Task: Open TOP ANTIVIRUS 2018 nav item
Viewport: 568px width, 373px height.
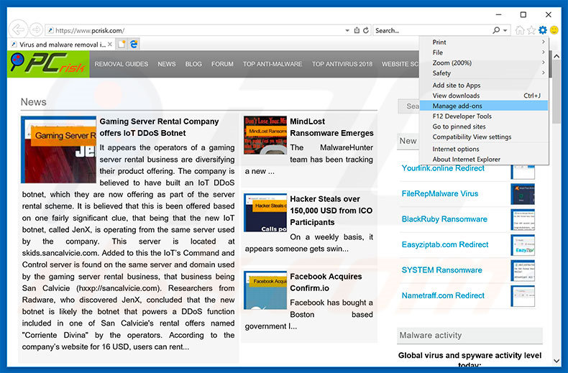Action: coord(342,64)
